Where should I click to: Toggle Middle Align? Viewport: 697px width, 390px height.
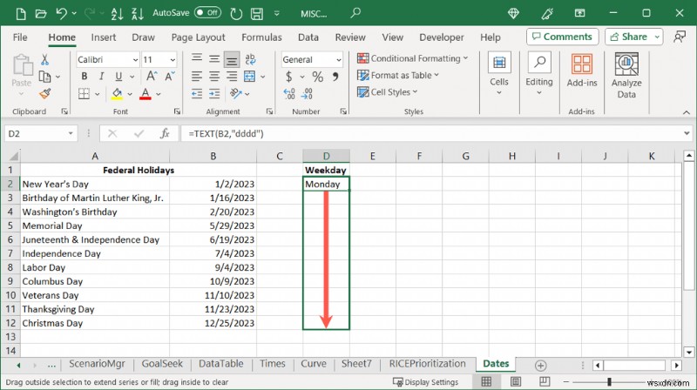[214, 59]
